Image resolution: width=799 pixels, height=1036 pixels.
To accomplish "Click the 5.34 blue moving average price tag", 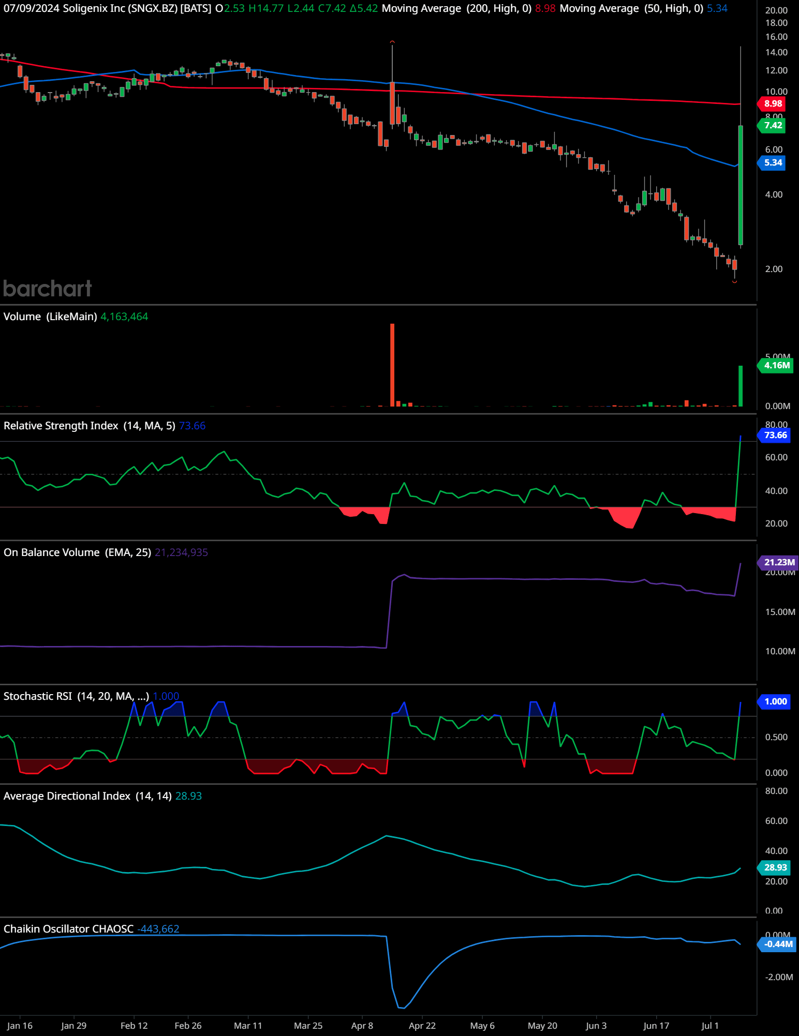I will pyautogui.click(x=772, y=163).
